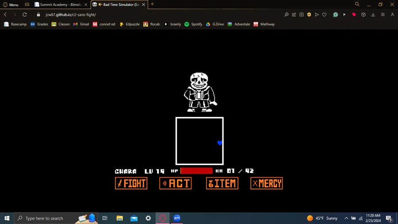398x224 pixels.
Task: Open the Mathway bookmark
Action: (x=264, y=24)
